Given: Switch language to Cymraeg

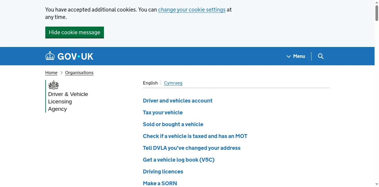Looking at the screenshot, I should tap(173, 83).
